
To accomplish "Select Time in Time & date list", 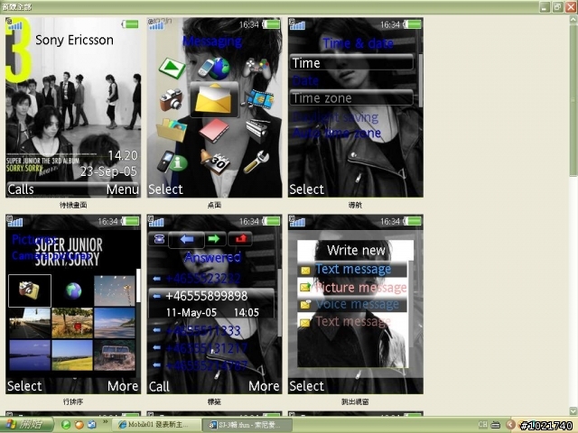I will coord(351,63).
